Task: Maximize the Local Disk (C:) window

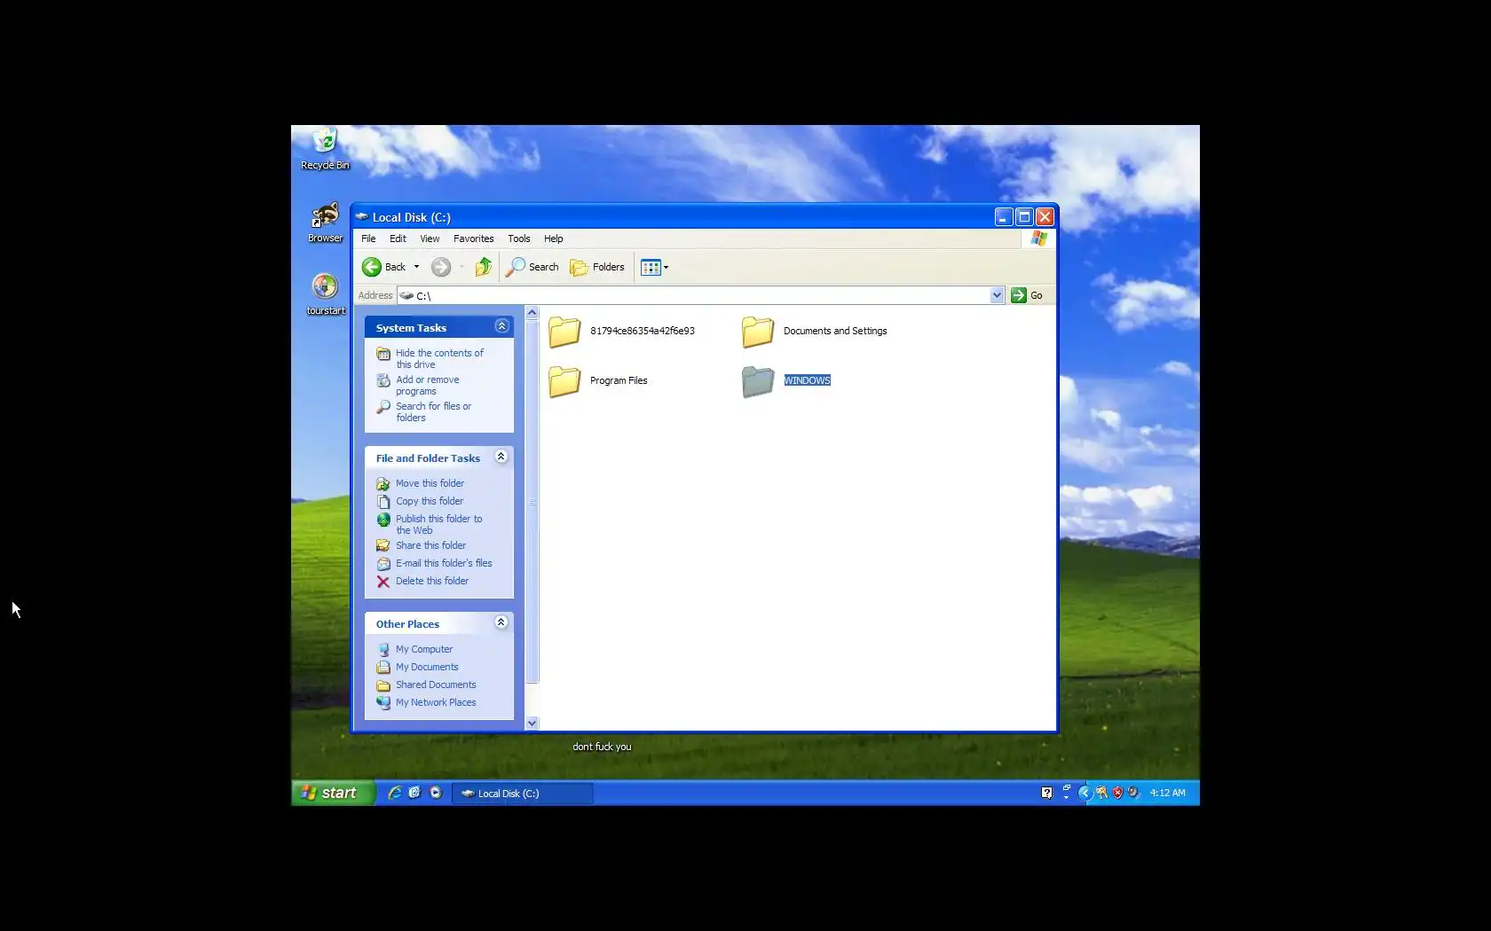Action: click(x=1024, y=217)
